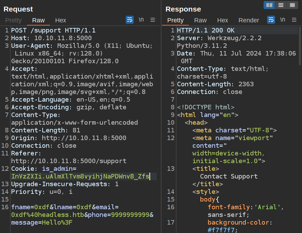Select the Raw tab in Request

(x=38, y=20)
